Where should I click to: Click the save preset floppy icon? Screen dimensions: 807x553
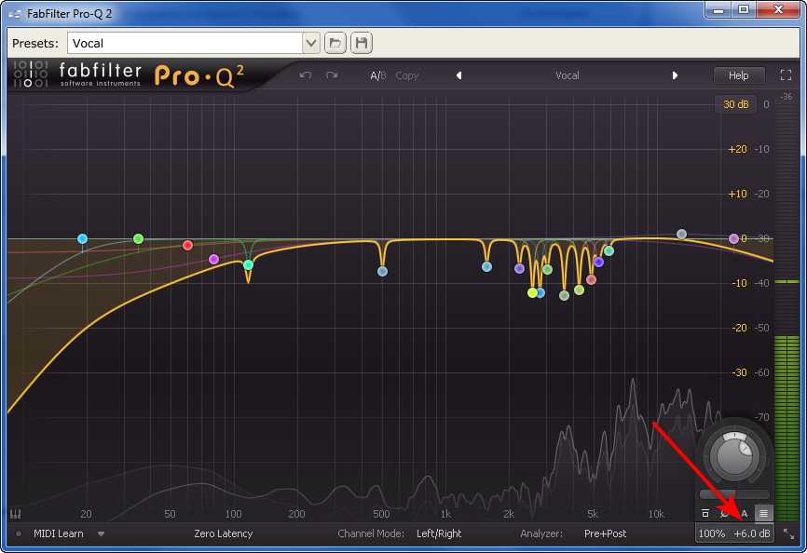click(361, 43)
